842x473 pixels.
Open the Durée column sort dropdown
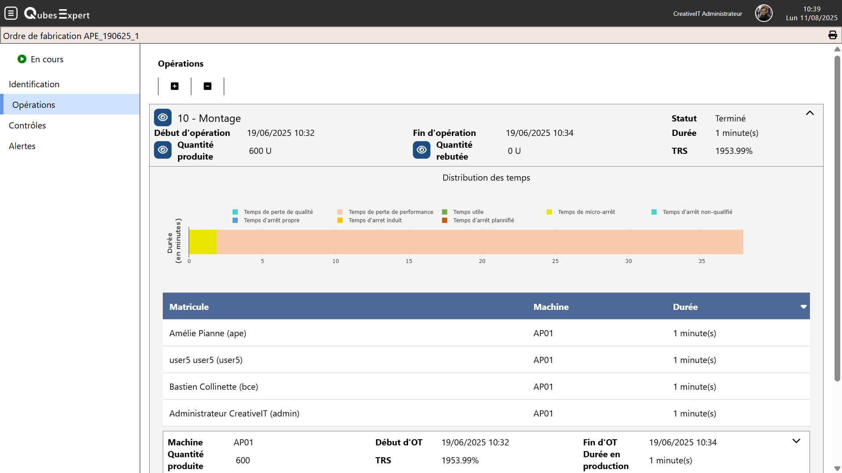(x=803, y=307)
